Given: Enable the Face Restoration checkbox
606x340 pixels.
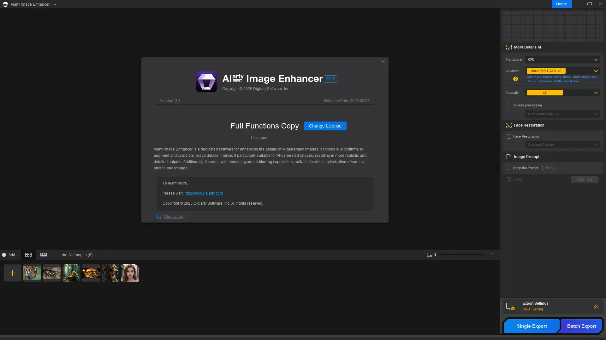Looking at the screenshot, I should coord(509,136).
